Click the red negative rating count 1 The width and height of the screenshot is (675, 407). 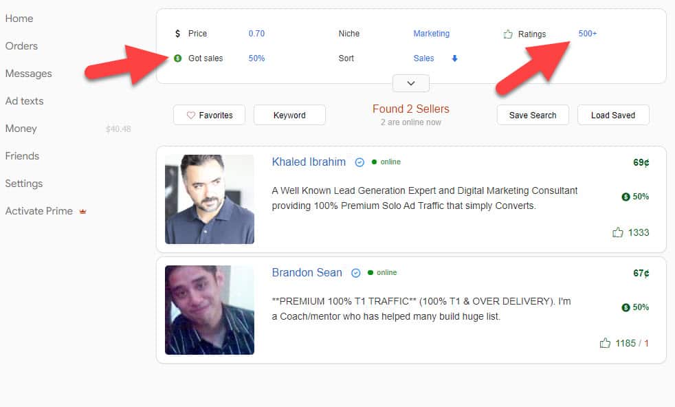646,343
